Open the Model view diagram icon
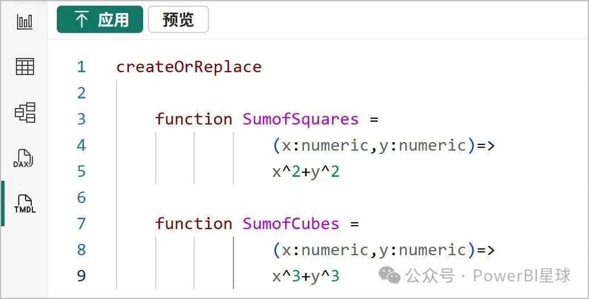The width and height of the screenshot is (589, 299). [24, 112]
